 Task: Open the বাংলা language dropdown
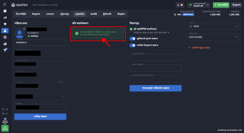pyautogui.click(x=213, y=26)
